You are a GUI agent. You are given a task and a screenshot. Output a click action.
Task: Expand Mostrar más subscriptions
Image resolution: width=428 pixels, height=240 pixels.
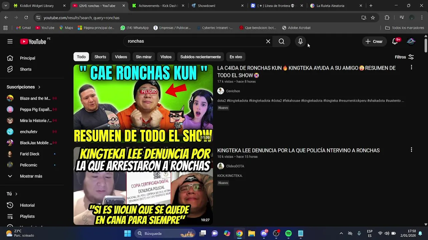point(32,176)
